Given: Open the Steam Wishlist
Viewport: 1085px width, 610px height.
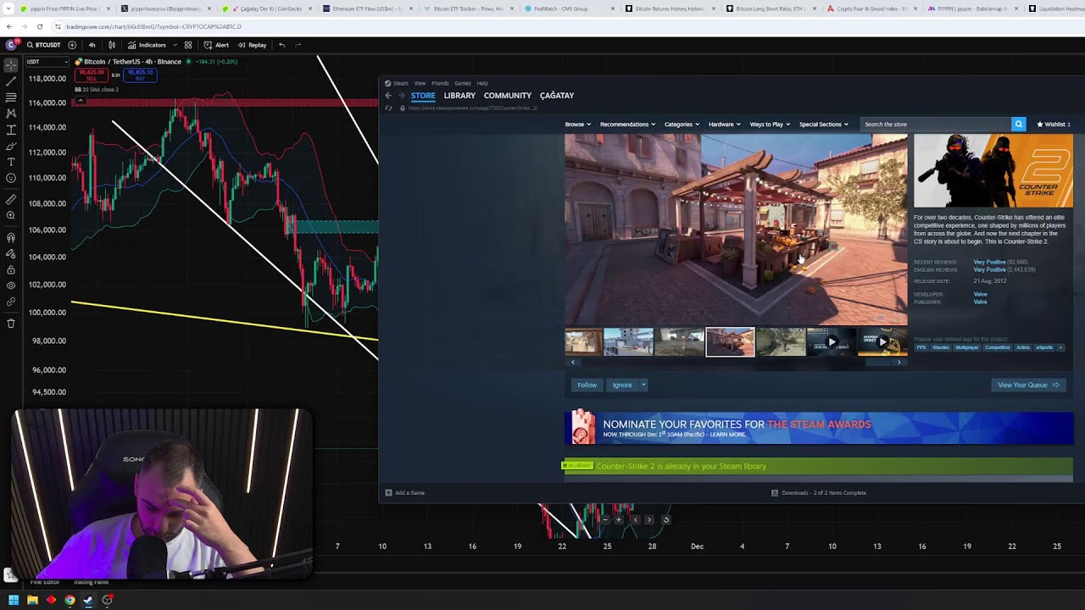Looking at the screenshot, I should [x=1054, y=125].
